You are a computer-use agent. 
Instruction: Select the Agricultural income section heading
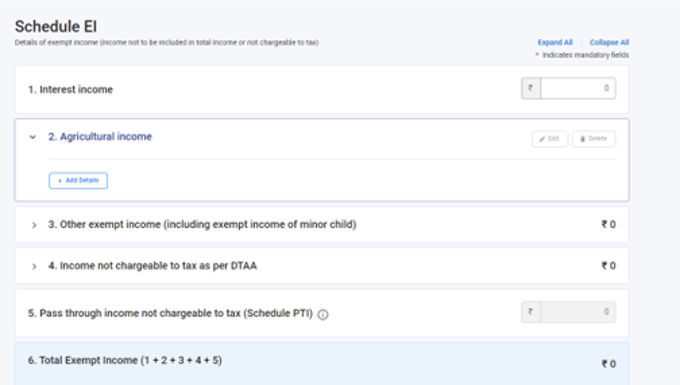[100, 137]
